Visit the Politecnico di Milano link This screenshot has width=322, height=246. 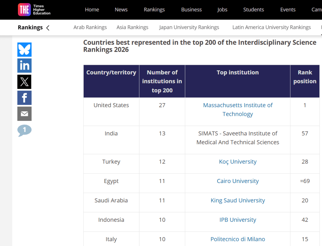coord(238,239)
